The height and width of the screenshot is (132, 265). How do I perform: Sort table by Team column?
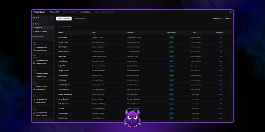(x=94, y=33)
